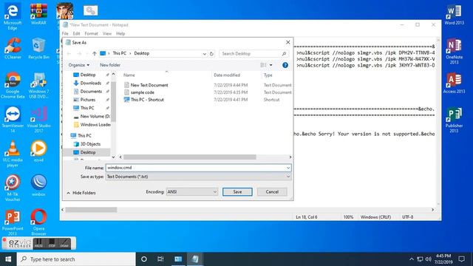Open Notepad Format menu
This screenshot has width=473, height=266.
point(91,33)
